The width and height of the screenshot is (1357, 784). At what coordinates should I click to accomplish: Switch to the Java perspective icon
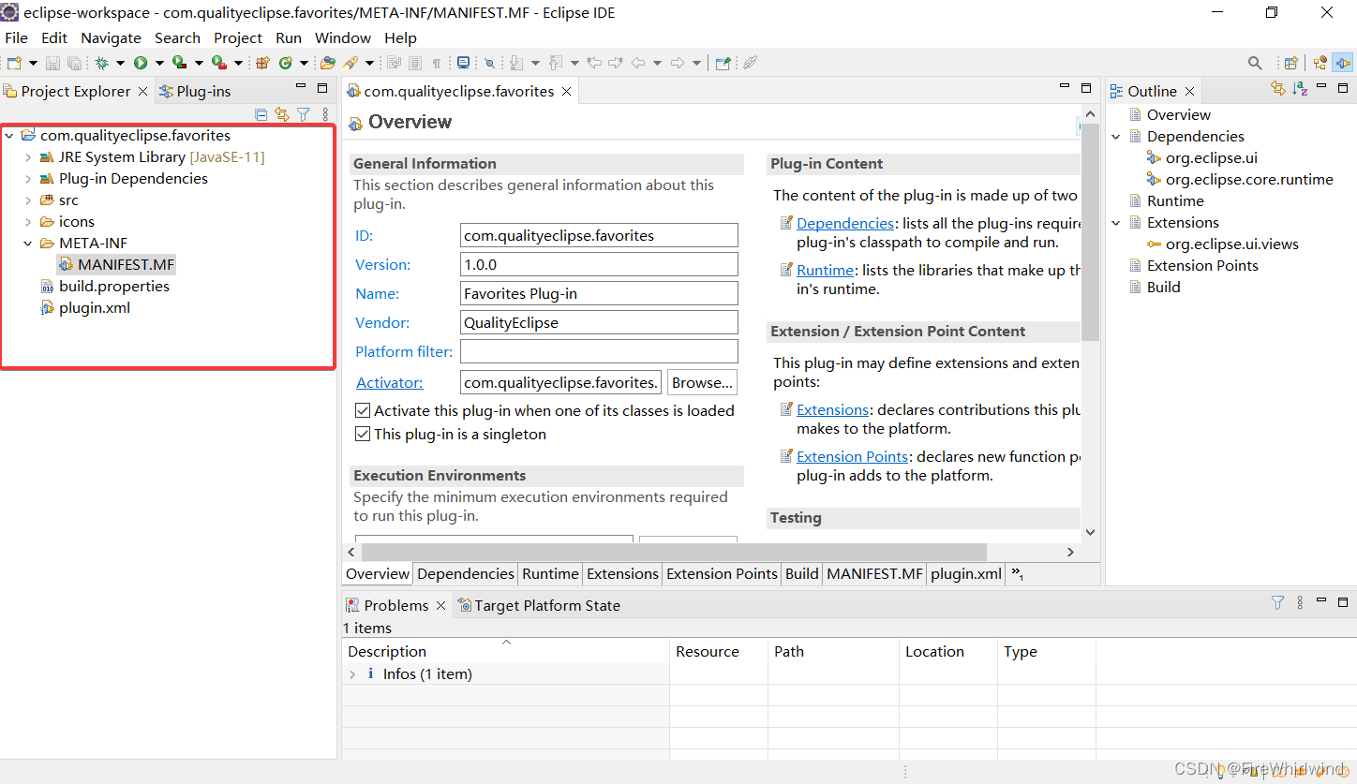tap(1320, 63)
